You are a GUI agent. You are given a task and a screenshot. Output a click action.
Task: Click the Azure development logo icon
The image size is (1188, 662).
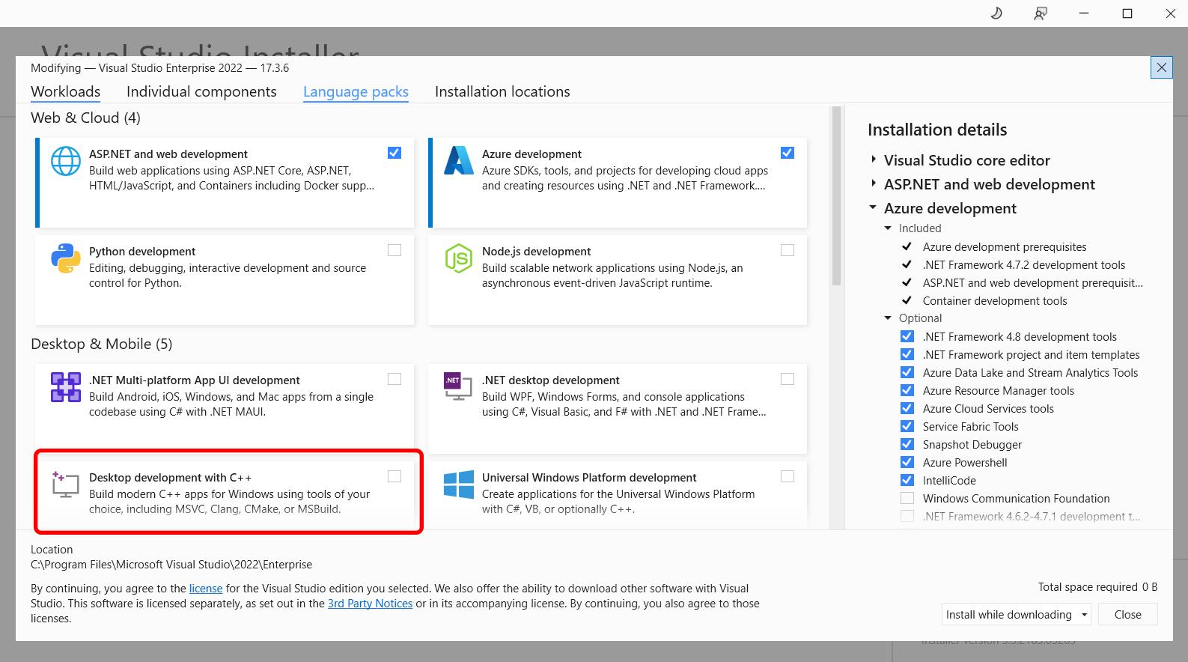click(458, 161)
